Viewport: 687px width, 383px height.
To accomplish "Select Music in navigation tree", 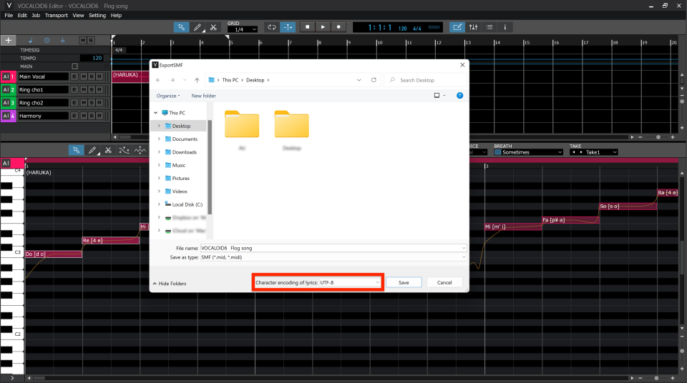I will tap(179, 166).
